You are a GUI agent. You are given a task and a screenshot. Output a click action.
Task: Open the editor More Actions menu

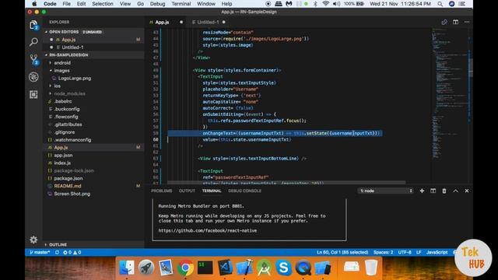coord(467,22)
